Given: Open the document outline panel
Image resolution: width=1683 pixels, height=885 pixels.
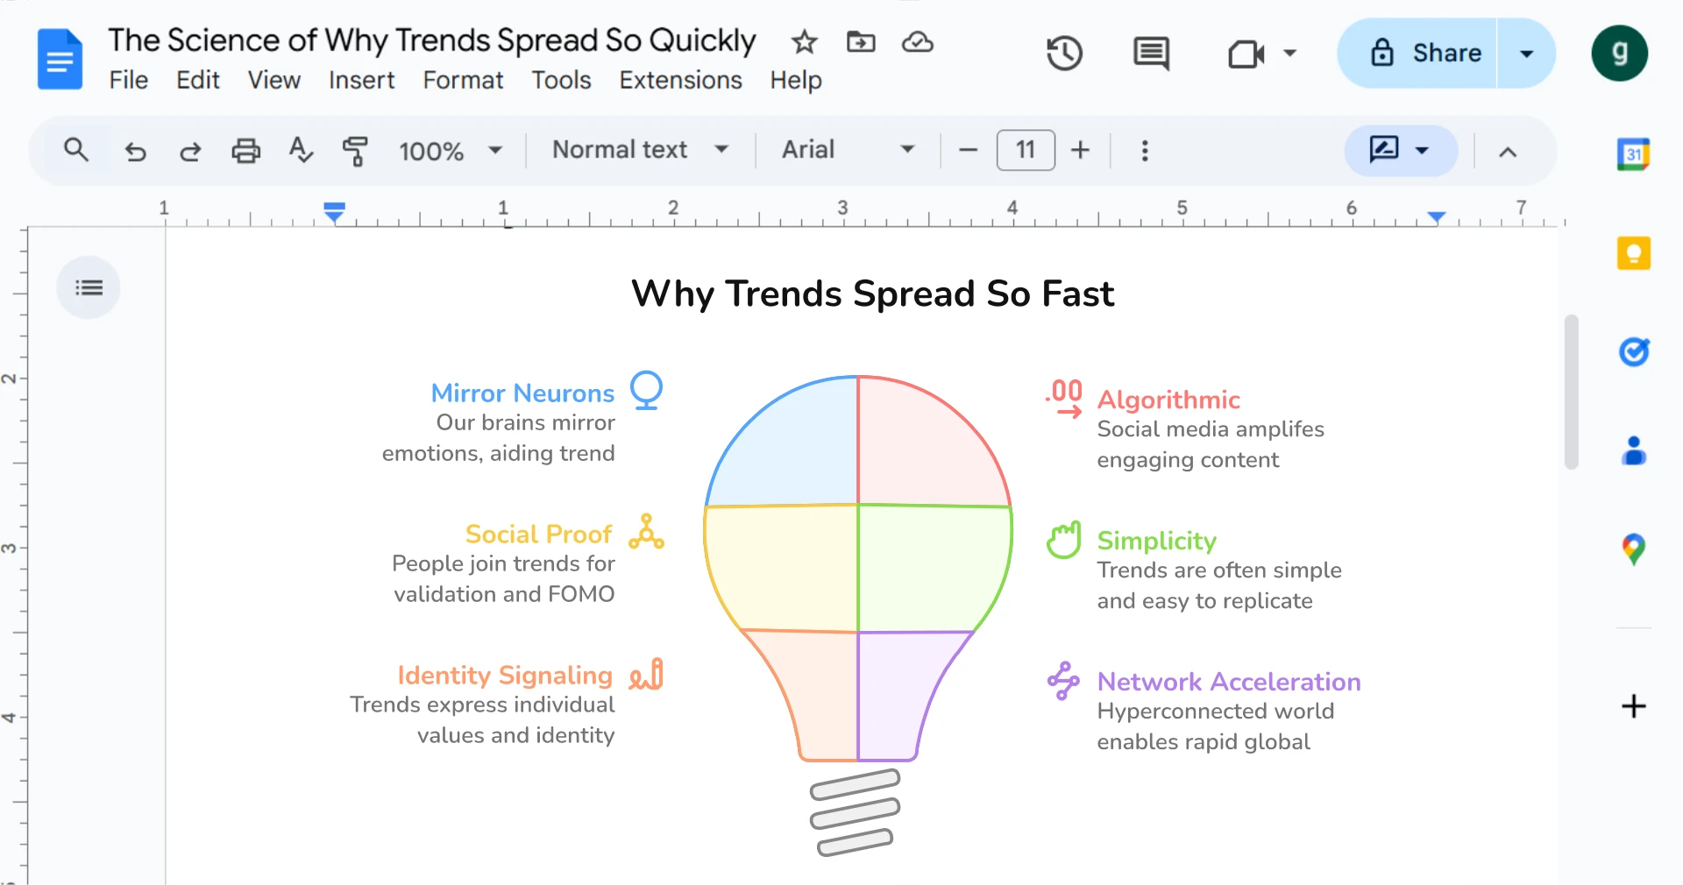Looking at the screenshot, I should 88,287.
